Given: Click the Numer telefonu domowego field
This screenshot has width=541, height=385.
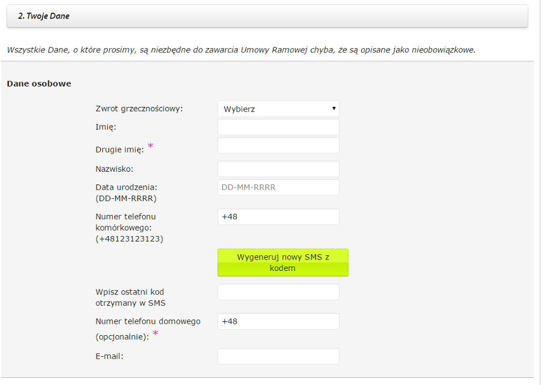Looking at the screenshot, I should tap(278, 321).
